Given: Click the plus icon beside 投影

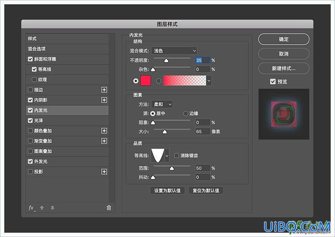Looking at the screenshot, I should pos(104,172).
